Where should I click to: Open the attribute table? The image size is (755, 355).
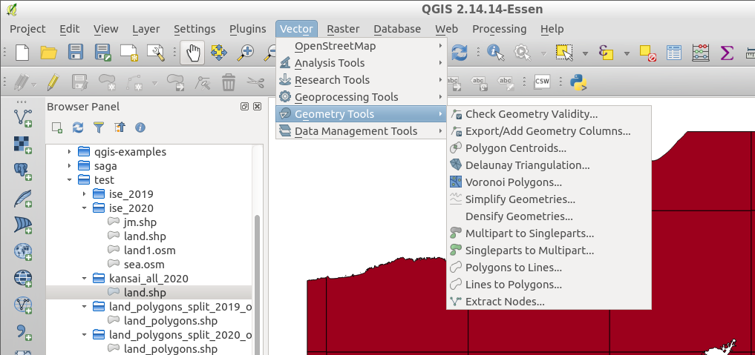674,53
